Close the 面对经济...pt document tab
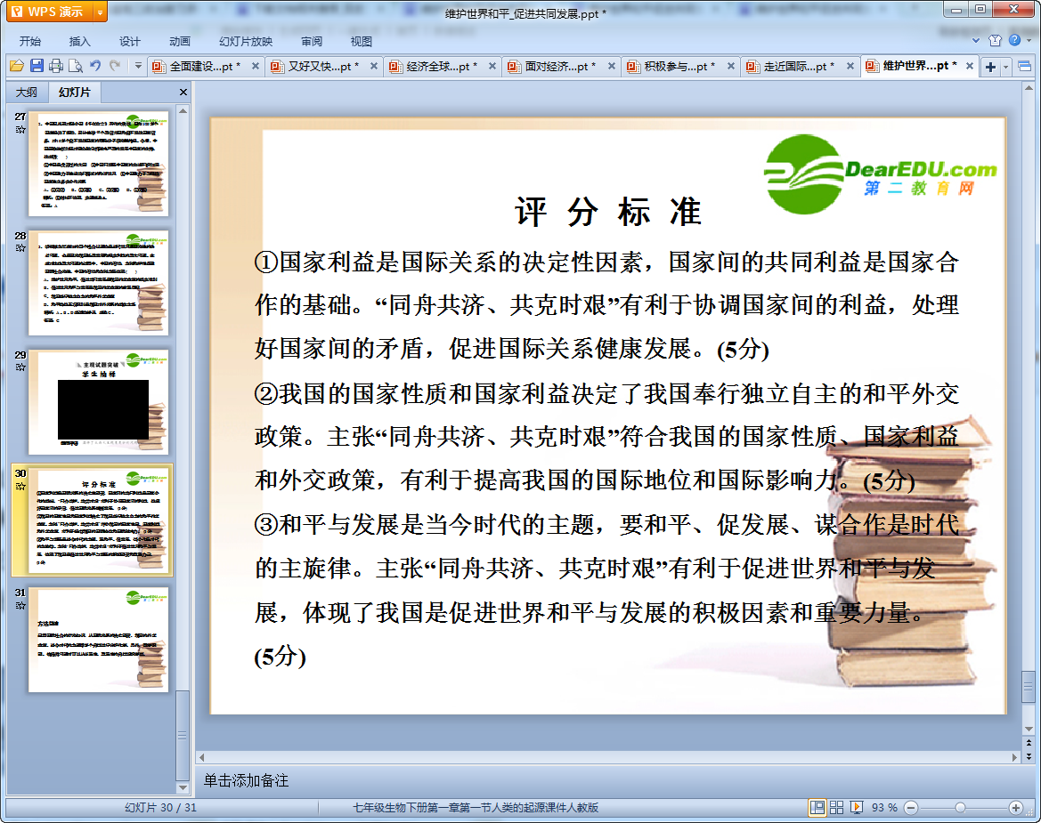1041x823 pixels. click(612, 67)
